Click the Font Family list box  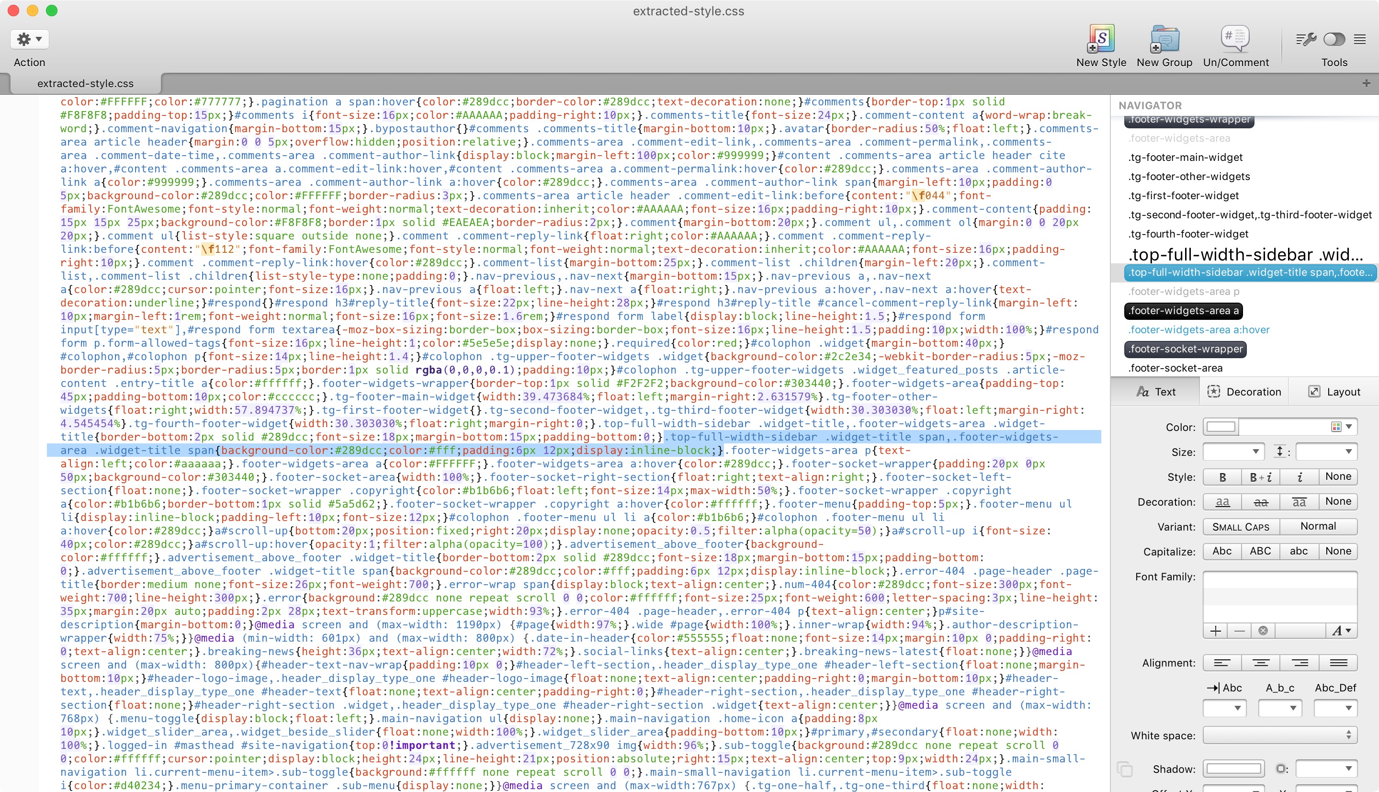(x=1280, y=596)
